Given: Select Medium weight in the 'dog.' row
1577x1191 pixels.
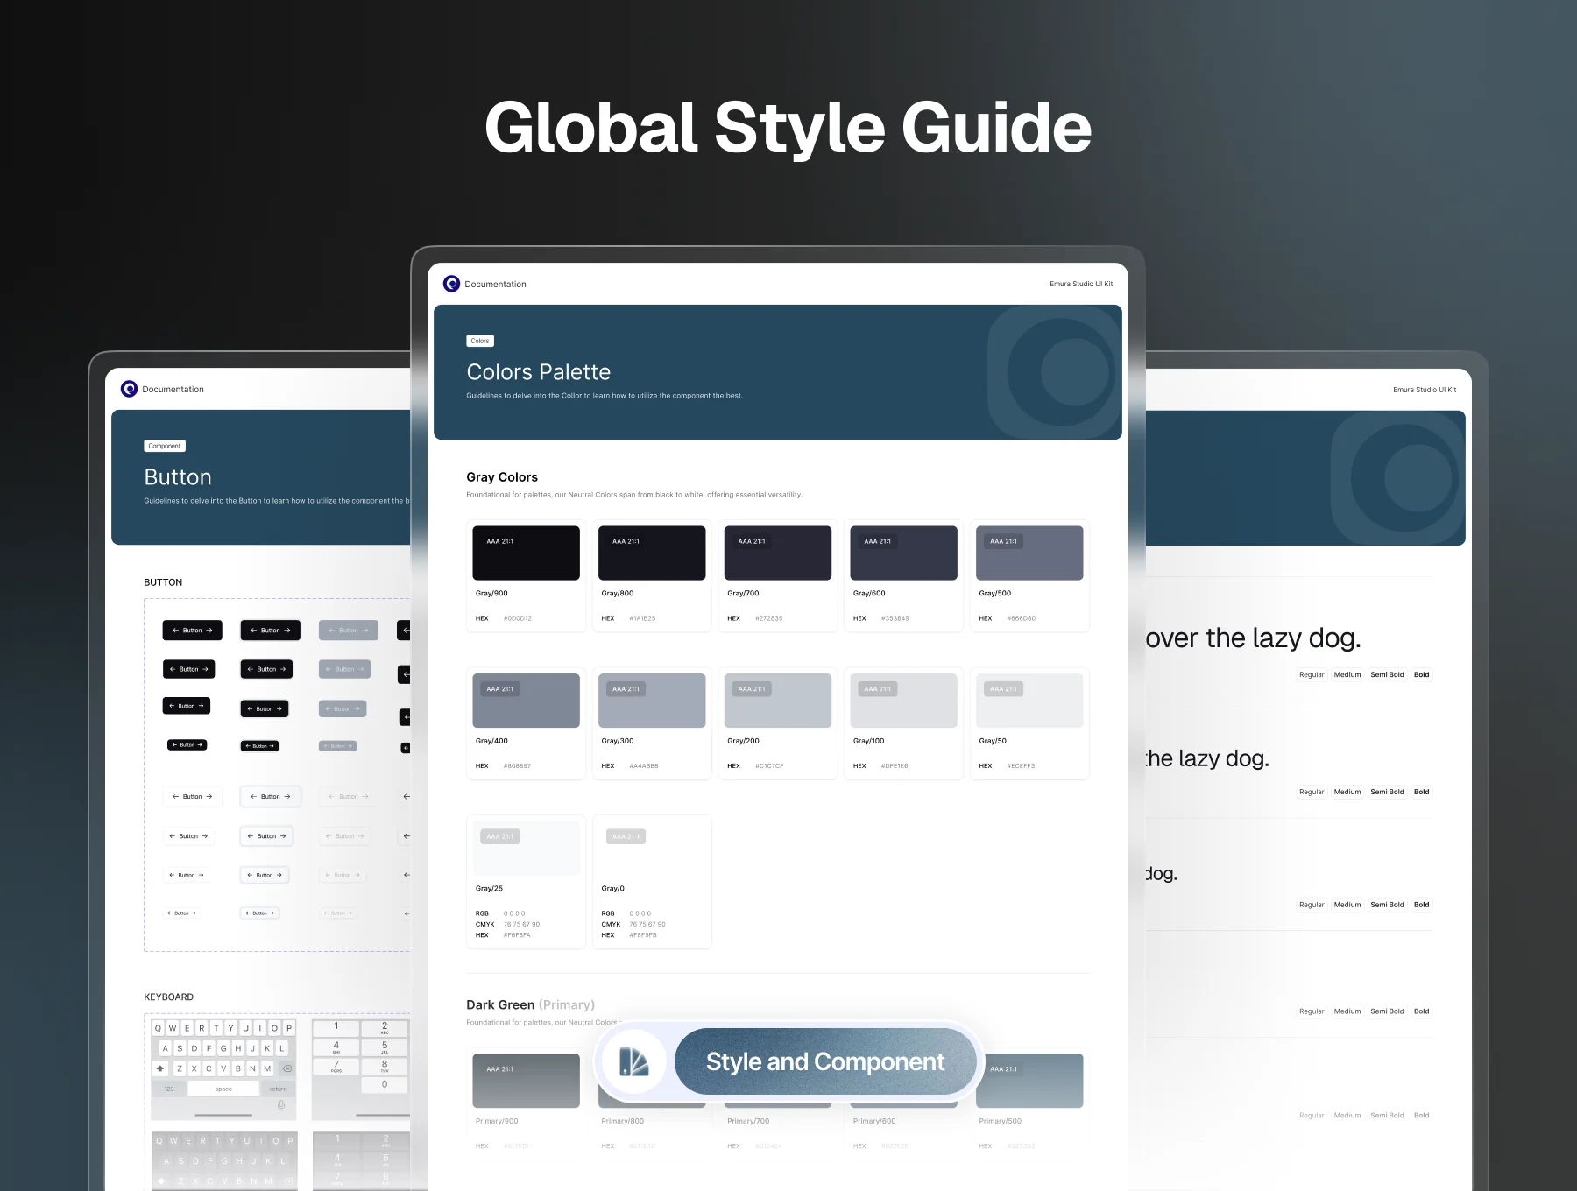Looking at the screenshot, I should 1347,905.
